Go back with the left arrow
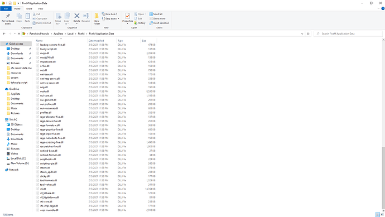The image size is (385, 217). [x=4, y=33]
